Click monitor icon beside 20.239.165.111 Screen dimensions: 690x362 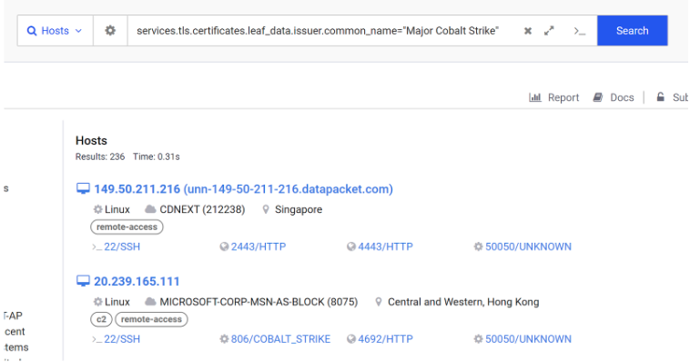click(83, 281)
